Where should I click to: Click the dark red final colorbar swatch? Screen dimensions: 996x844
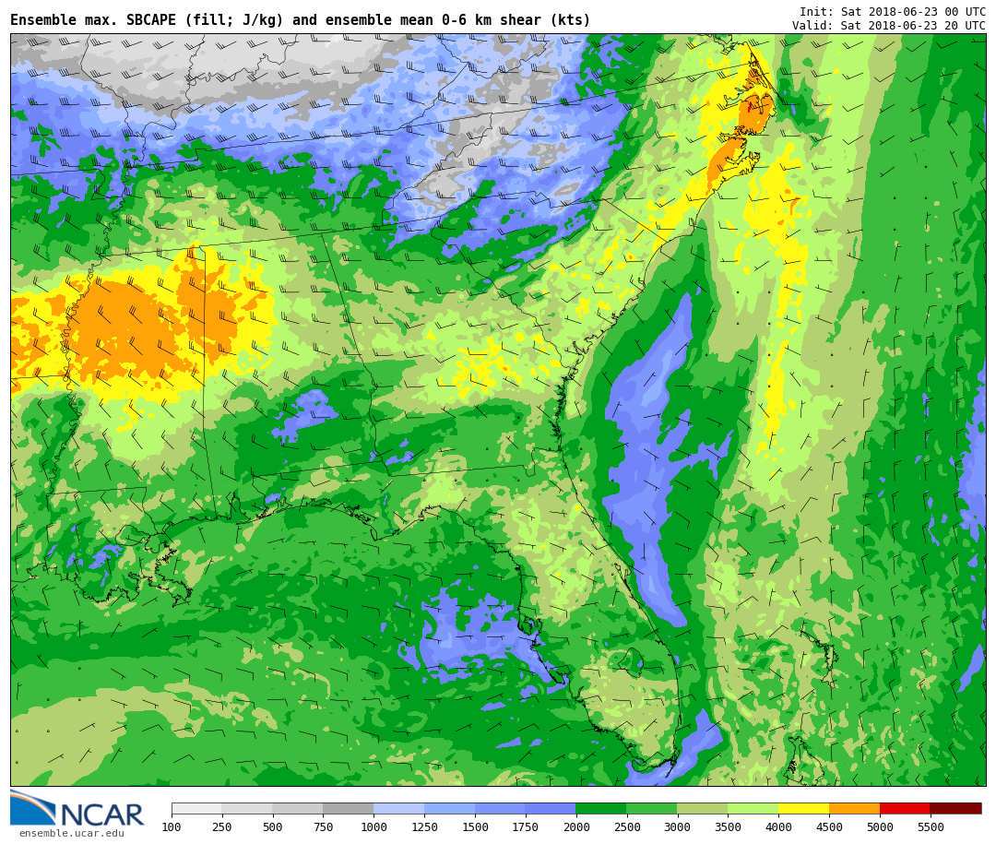coord(955,809)
